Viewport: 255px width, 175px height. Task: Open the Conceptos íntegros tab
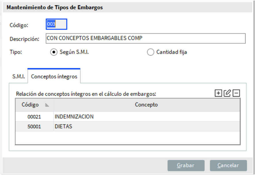pos(54,77)
